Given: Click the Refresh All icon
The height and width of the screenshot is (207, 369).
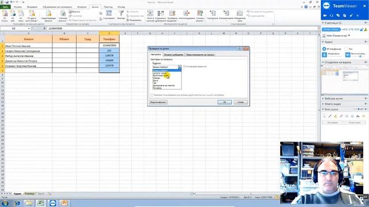Looking at the screenshot, I should point(63,14).
